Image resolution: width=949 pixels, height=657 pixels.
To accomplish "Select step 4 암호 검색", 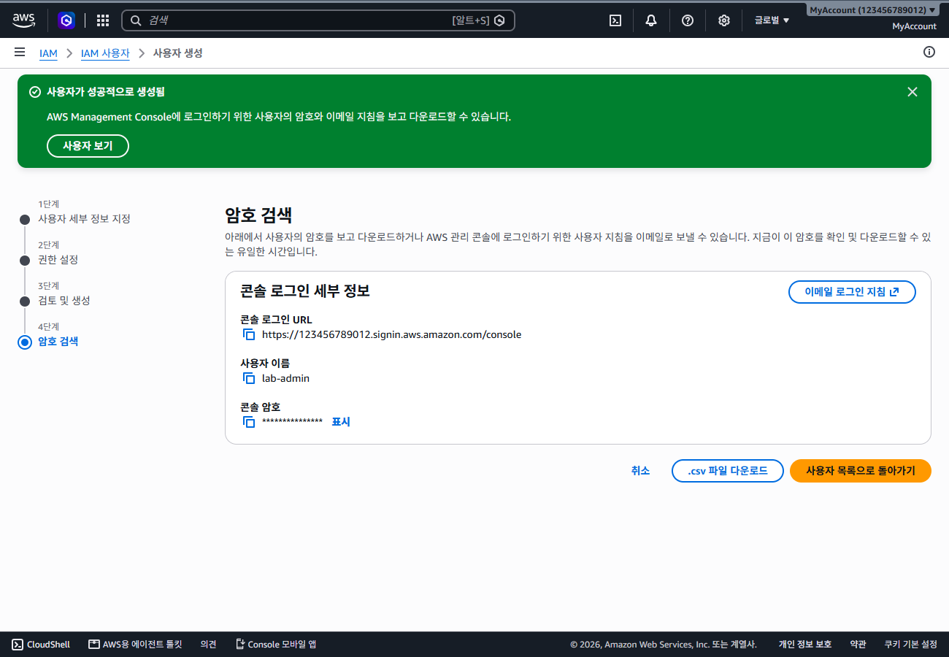I will [58, 342].
